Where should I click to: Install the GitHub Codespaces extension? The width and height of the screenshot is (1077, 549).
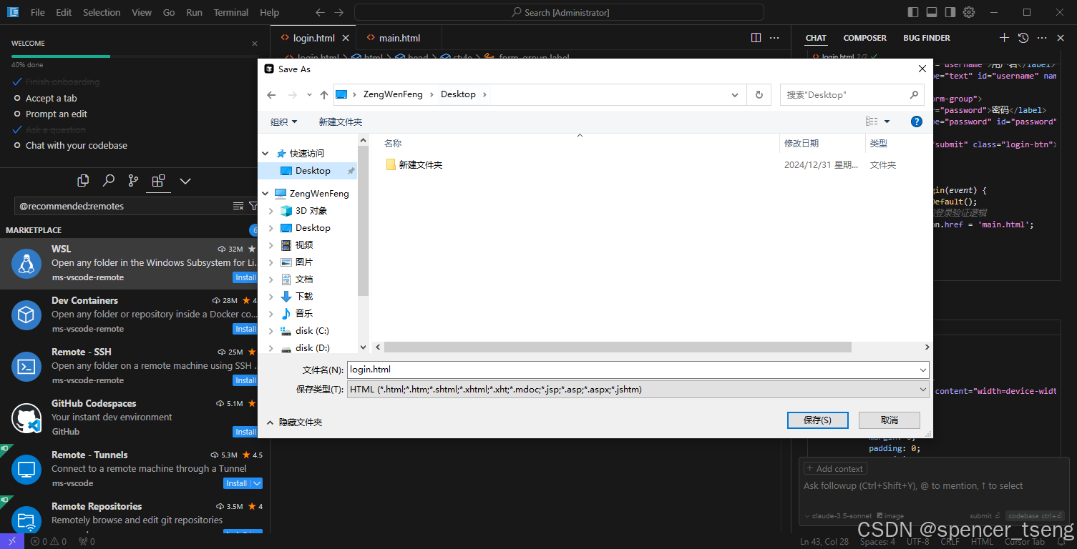coord(245,432)
